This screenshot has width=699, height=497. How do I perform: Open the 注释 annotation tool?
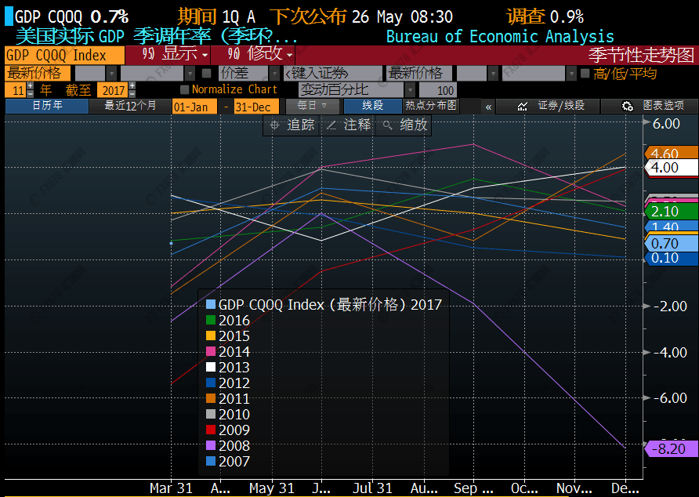348,125
